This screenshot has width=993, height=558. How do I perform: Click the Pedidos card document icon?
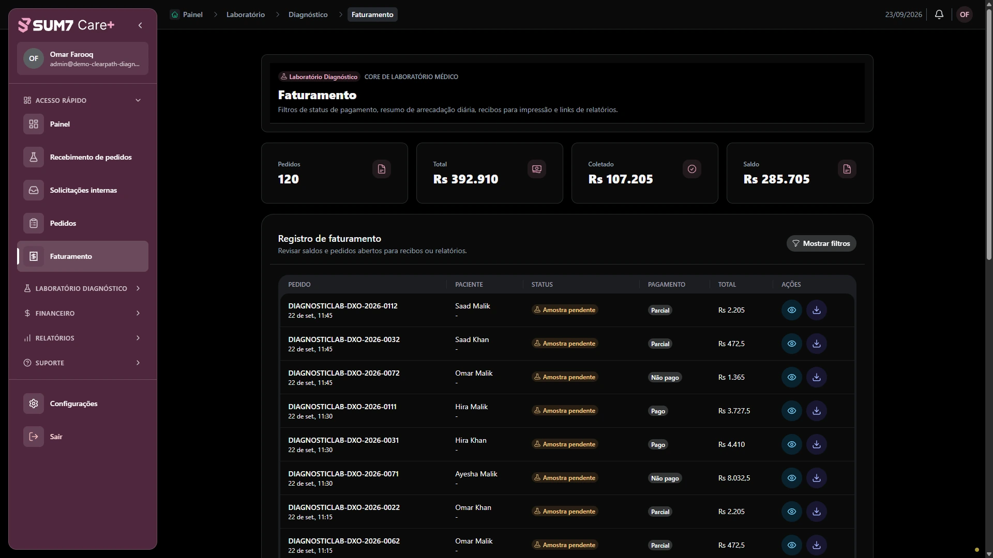point(382,169)
